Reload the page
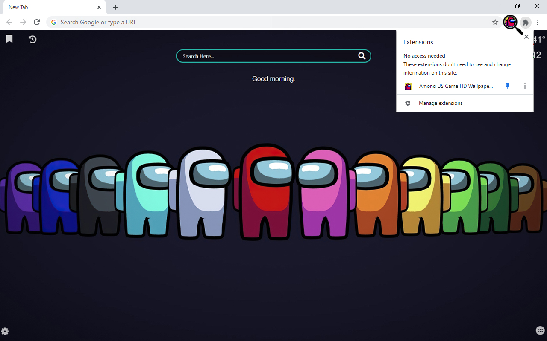The image size is (547, 341). (37, 22)
